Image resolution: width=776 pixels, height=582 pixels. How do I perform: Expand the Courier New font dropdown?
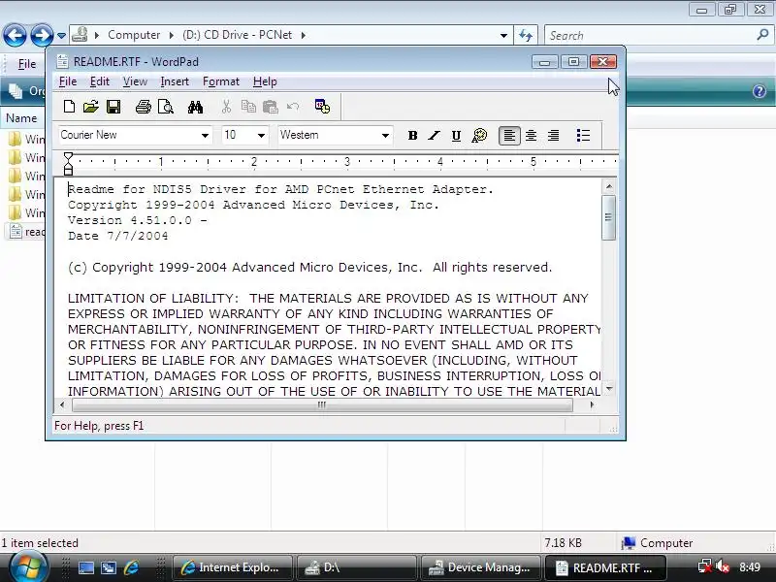tap(205, 136)
